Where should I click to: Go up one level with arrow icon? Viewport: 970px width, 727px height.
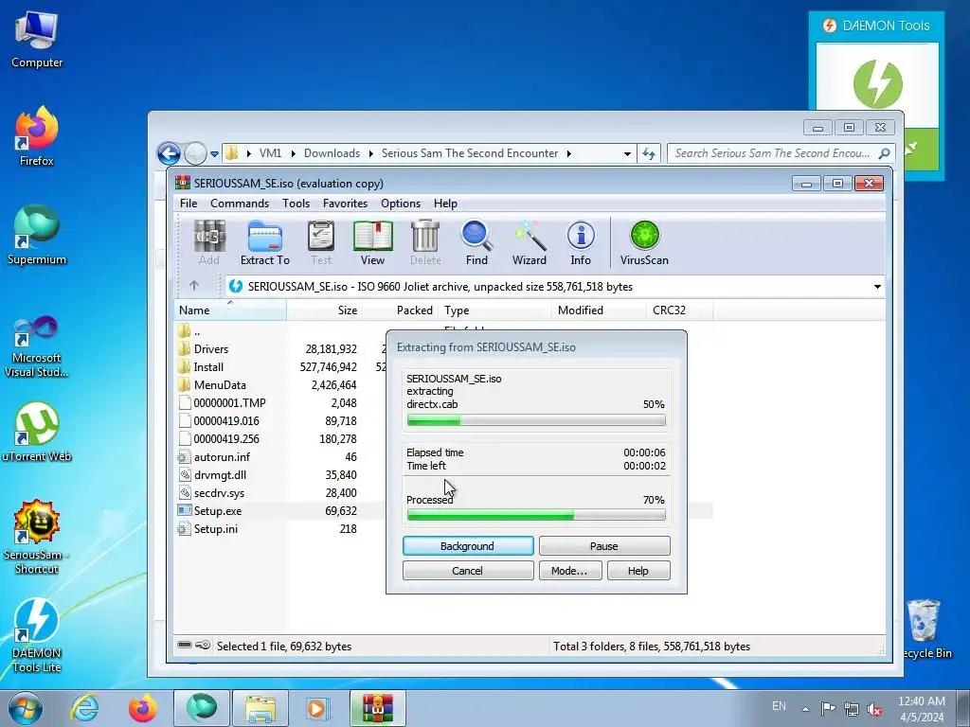click(193, 286)
